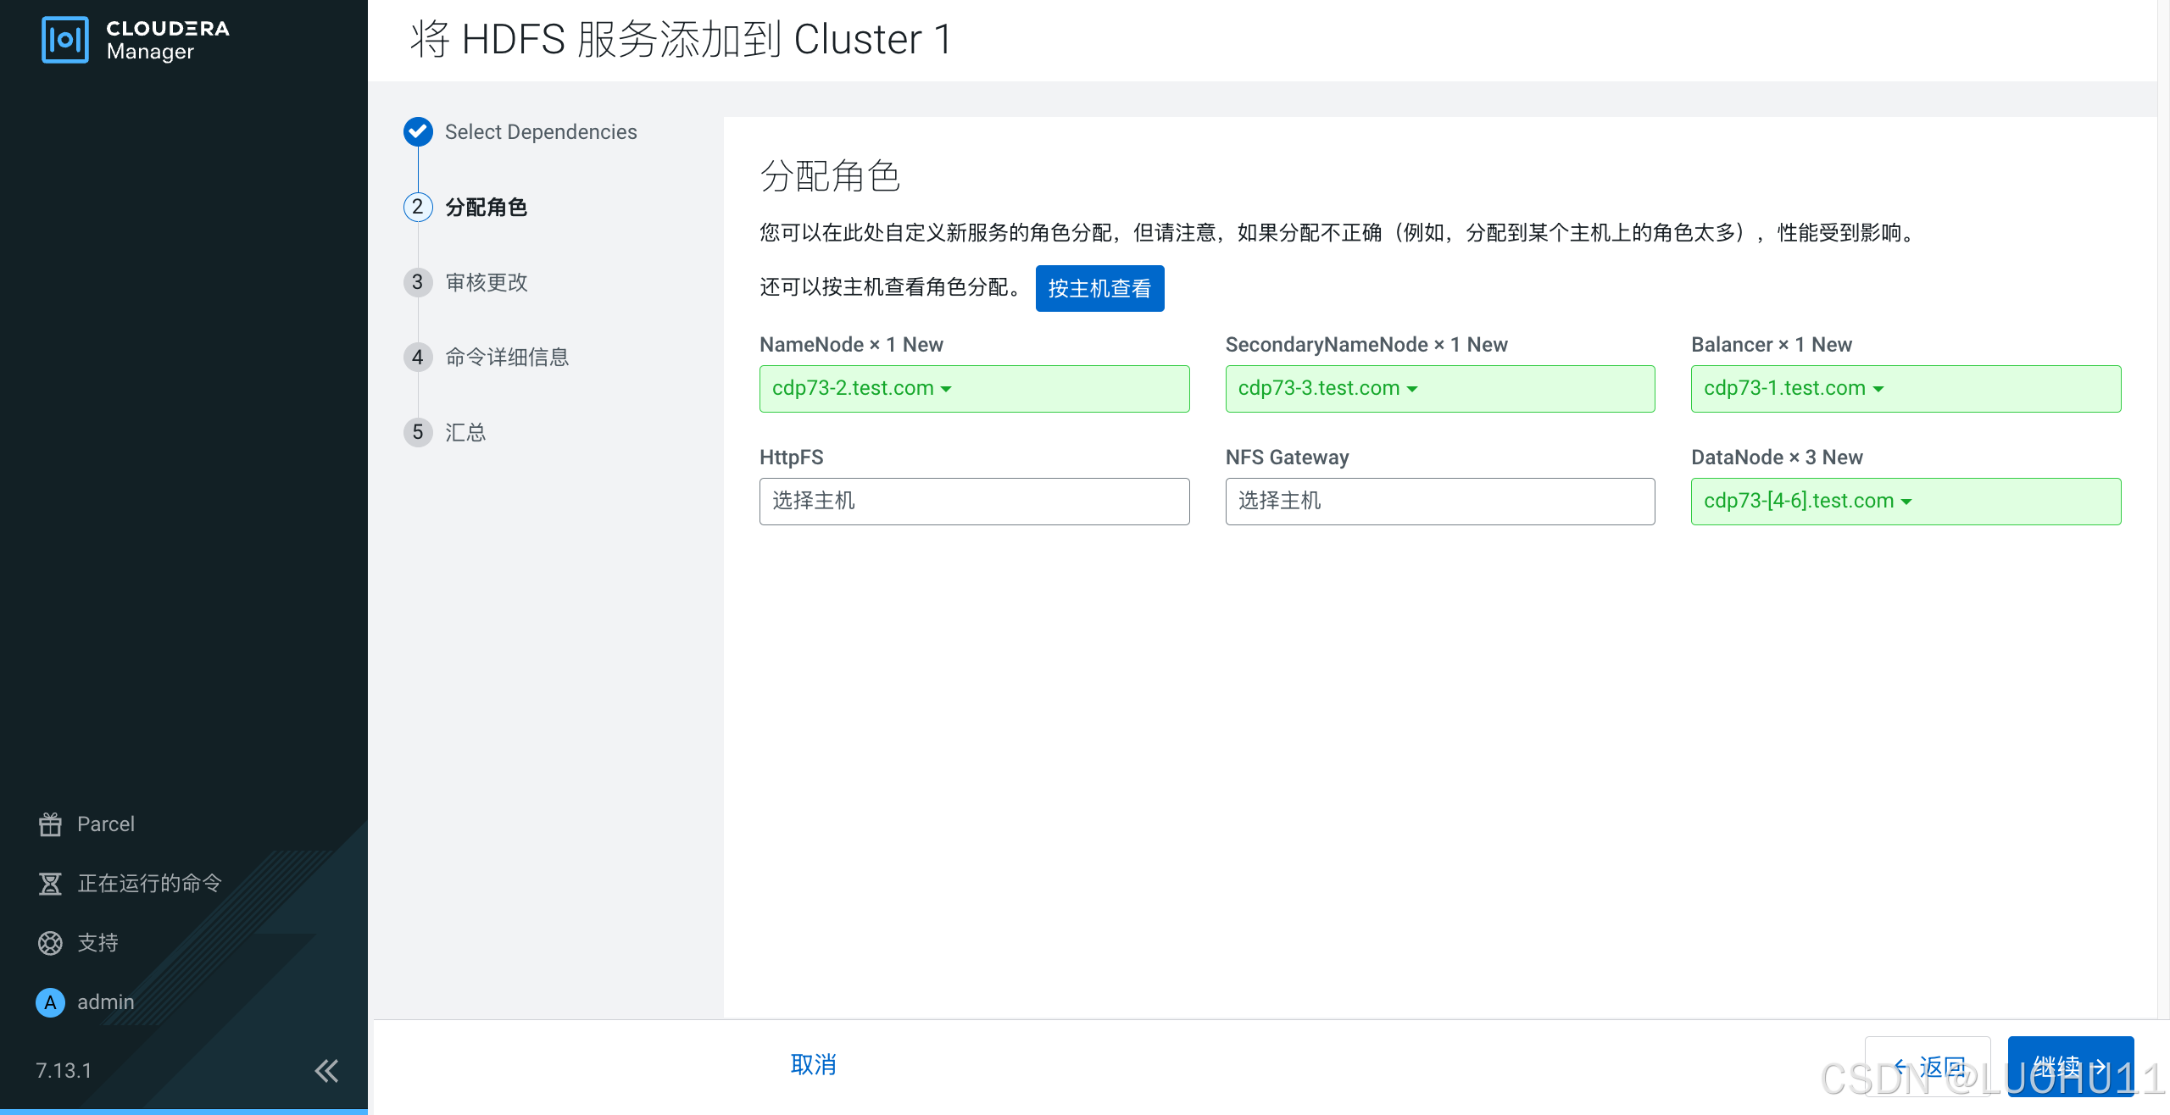Expand the NameNode host dropdown cdp73-2.test.com
2170x1115 pixels.
(x=861, y=389)
